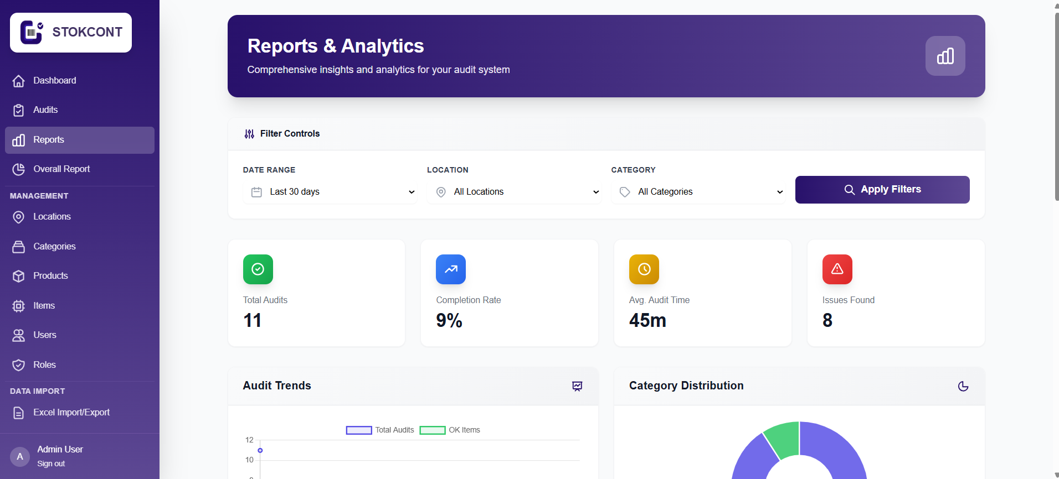Image resolution: width=1059 pixels, height=479 pixels.
Task: Click the bar chart icon in Reports header
Action: pos(945,56)
